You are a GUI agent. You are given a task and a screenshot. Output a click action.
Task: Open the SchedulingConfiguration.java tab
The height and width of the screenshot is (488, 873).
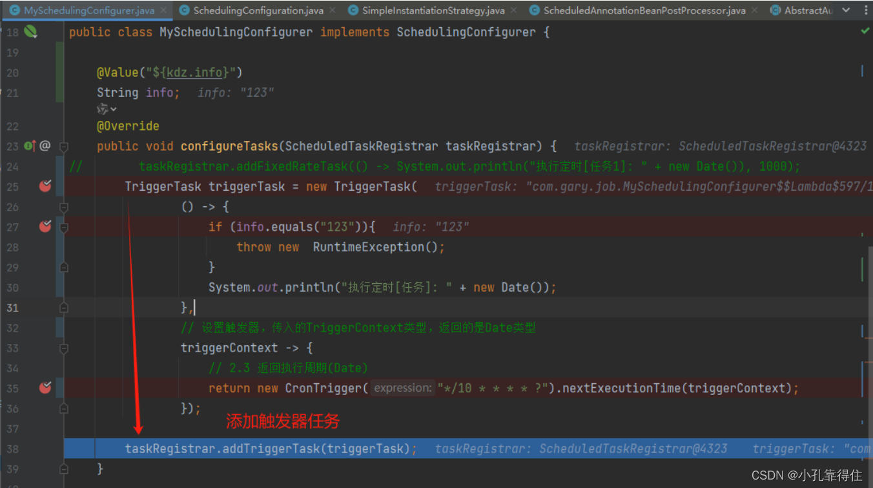pyautogui.click(x=258, y=10)
